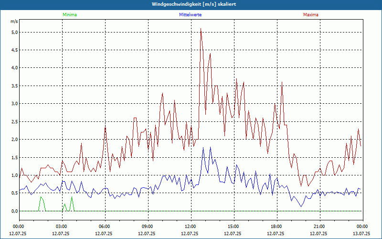The width and height of the screenshot is (382, 239).
Task: Click the red Maxima peak above 5,0
Action: pos(201,29)
